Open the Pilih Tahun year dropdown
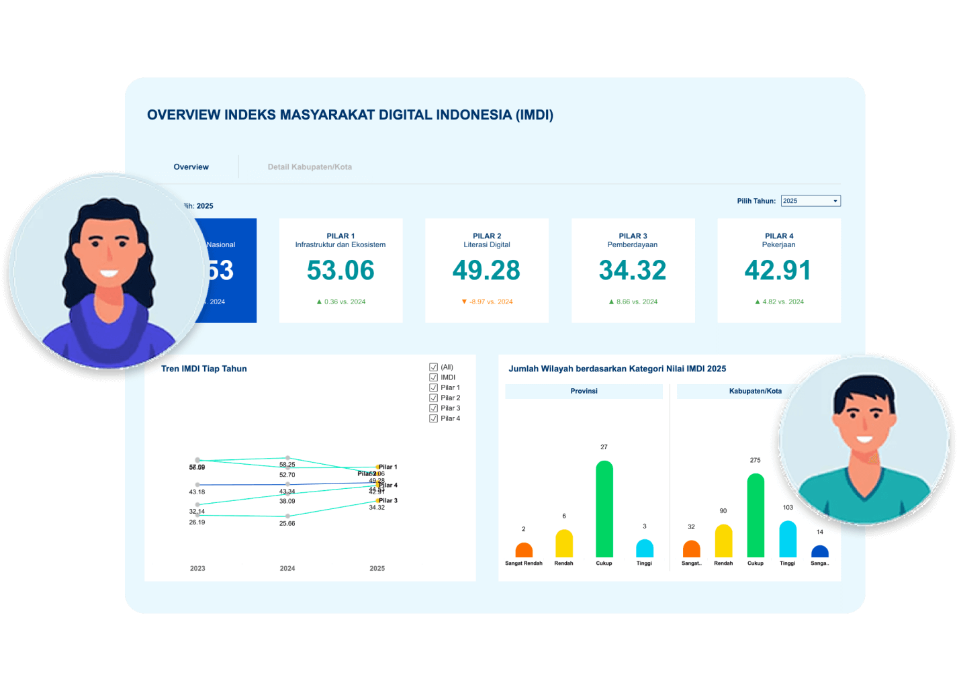 point(810,201)
